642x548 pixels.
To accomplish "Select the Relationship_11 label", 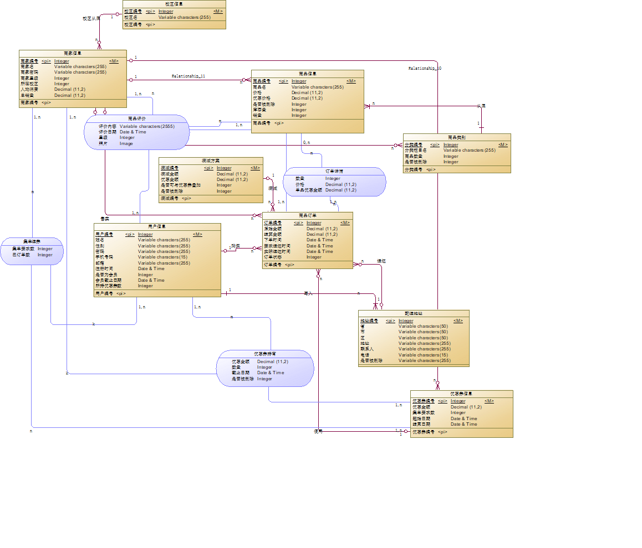I will [x=188, y=76].
